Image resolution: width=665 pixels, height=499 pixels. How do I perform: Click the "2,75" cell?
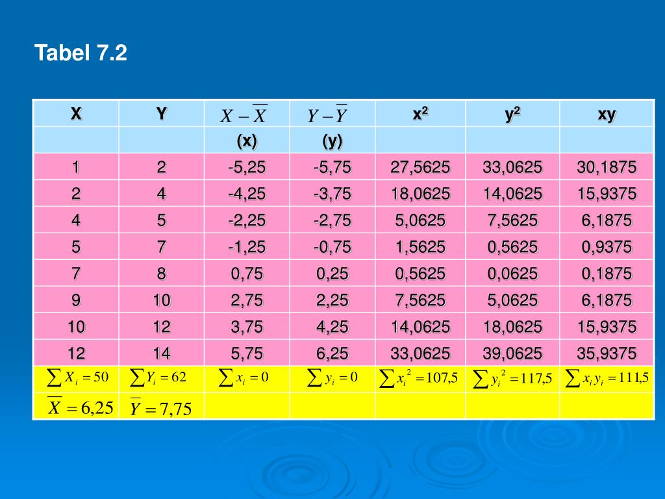[x=247, y=300]
